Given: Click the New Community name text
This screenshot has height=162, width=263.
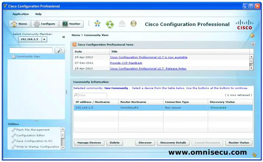Looking at the screenshot, I should point(116,88).
